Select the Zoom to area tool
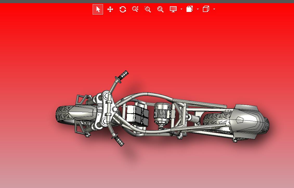This screenshot has width=294, height=188. 148,9
